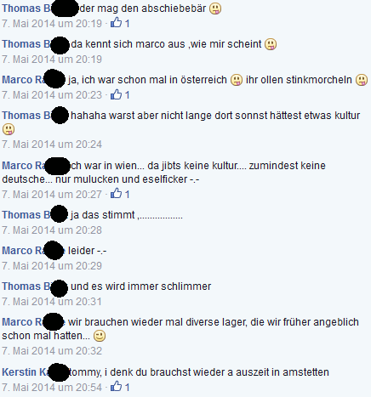Open timestamp 7. Mai 2014 um 20:29
Screen dimensions: 371x397
click(x=52, y=266)
